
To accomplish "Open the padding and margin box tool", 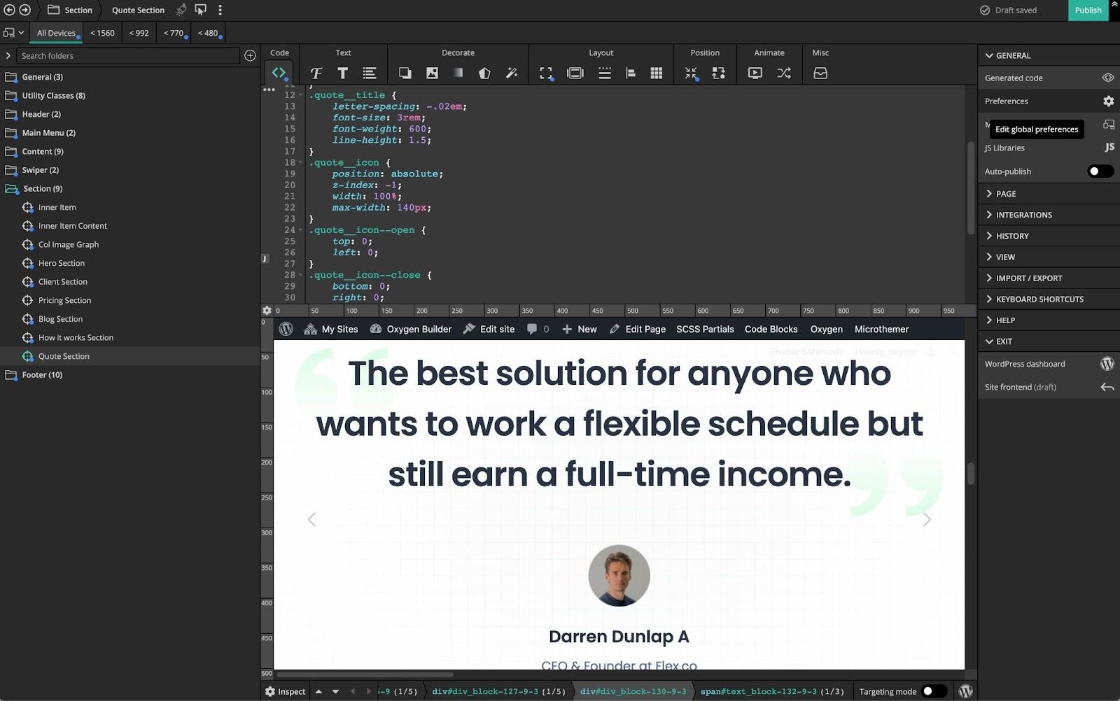I will (x=575, y=73).
